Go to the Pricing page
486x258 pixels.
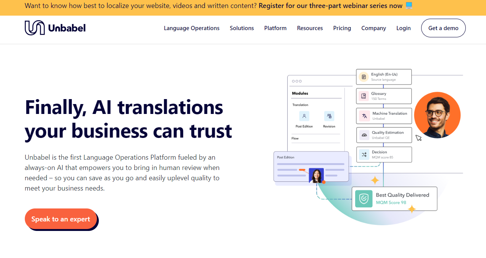point(342,28)
